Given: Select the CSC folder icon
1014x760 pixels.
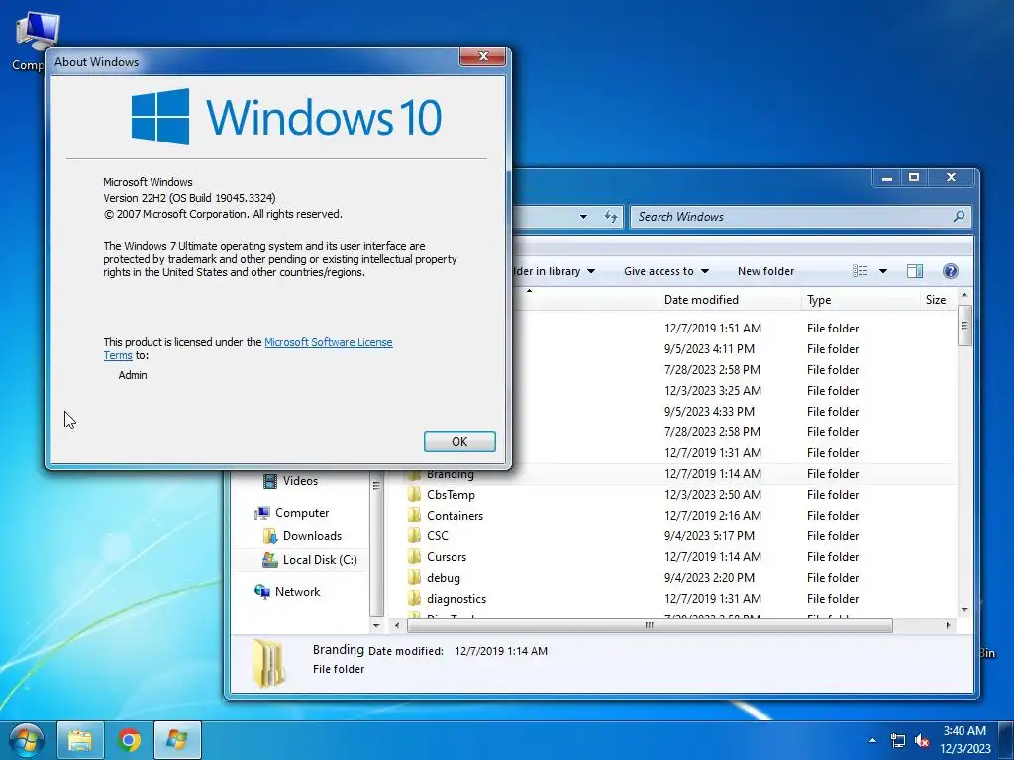Looking at the screenshot, I should 414,535.
